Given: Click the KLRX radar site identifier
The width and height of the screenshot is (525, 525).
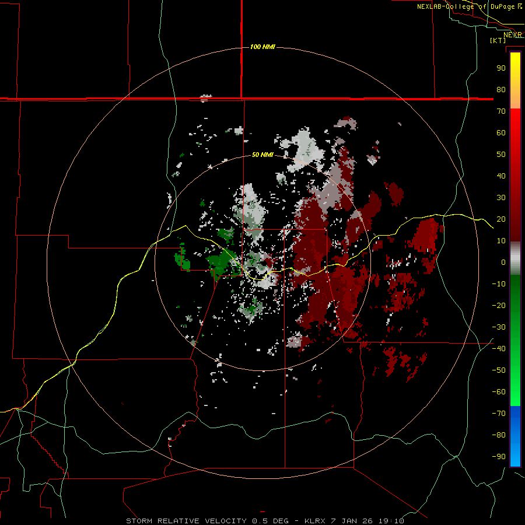Looking at the screenshot, I should [x=315, y=521].
